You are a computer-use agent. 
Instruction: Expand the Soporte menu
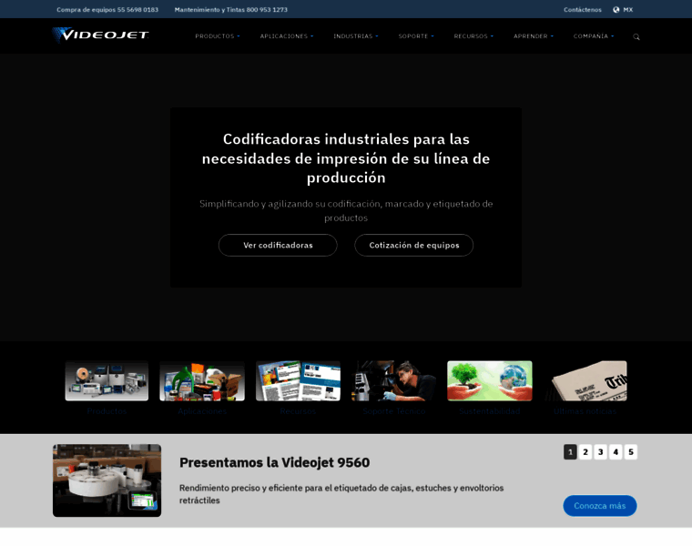coord(416,36)
